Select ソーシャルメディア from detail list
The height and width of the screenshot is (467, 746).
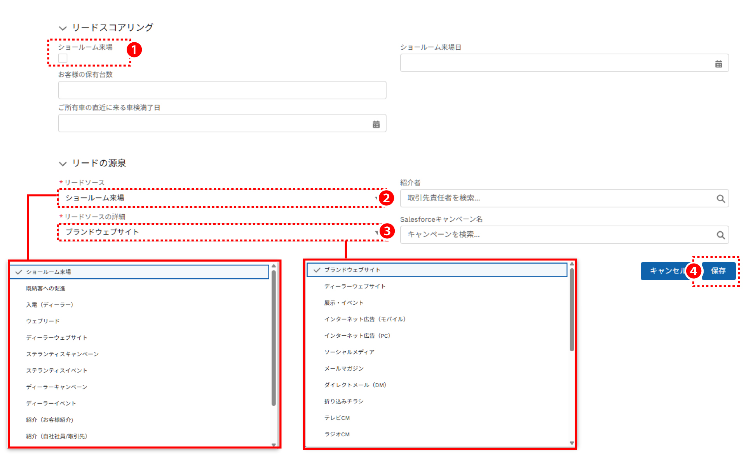pos(349,352)
